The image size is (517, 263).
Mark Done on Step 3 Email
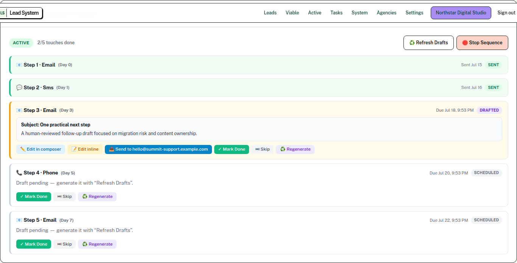(232, 149)
